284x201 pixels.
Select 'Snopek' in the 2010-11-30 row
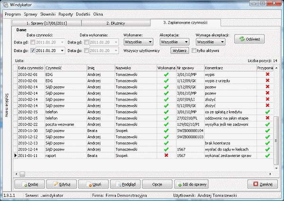coord(136,131)
